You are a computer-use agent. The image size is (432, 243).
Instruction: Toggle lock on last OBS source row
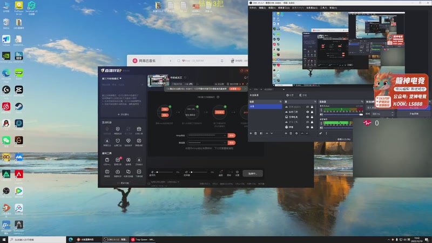click(312, 127)
